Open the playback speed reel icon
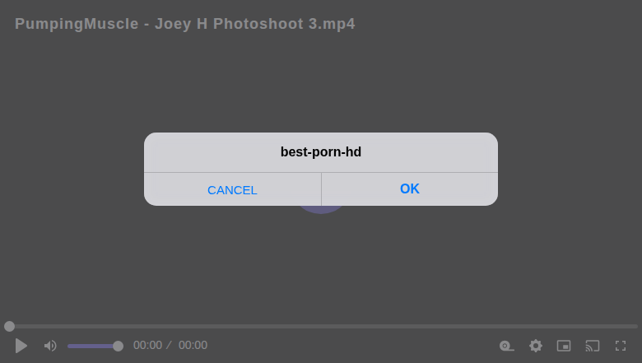This screenshot has width=642, height=363. [506, 346]
